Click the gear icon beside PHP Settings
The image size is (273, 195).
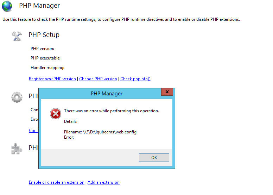(x=17, y=97)
